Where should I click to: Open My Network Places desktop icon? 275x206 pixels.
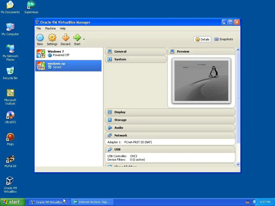pyautogui.click(x=10, y=53)
